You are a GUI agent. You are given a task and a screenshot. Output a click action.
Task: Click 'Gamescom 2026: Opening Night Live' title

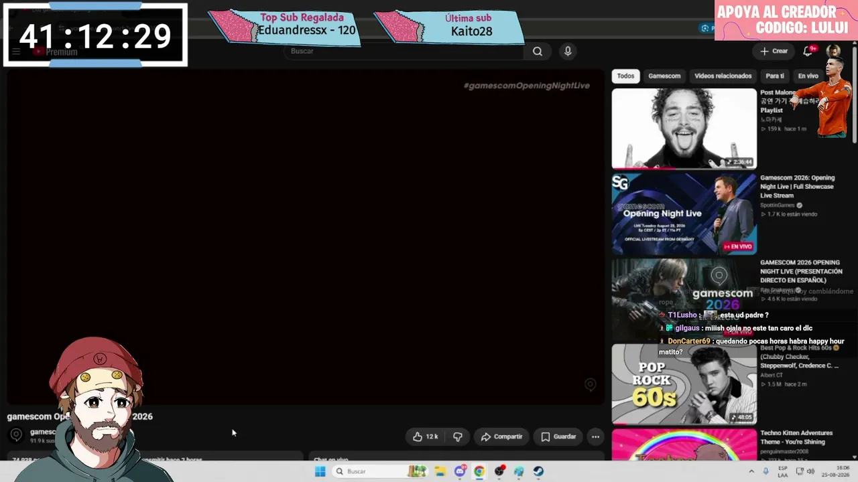798,186
